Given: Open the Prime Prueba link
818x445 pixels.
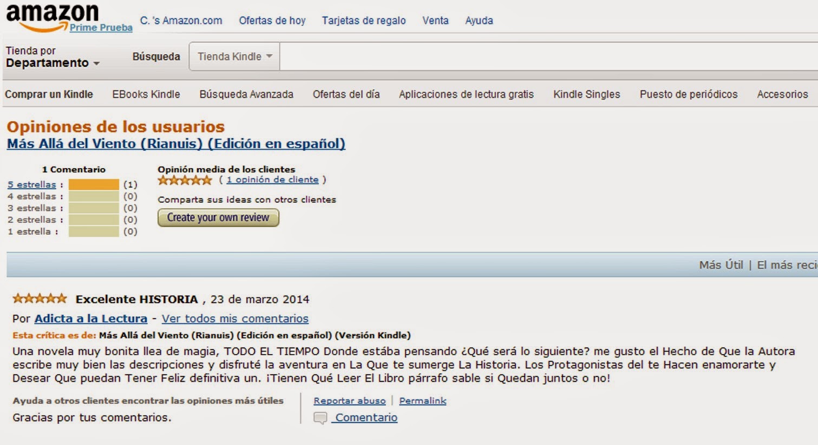Looking at the screenshot, I should (x=101, y=28).
